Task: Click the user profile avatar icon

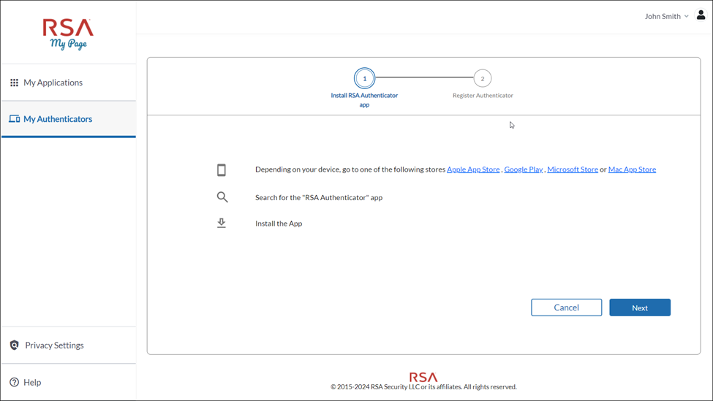Action: [701, 15]
